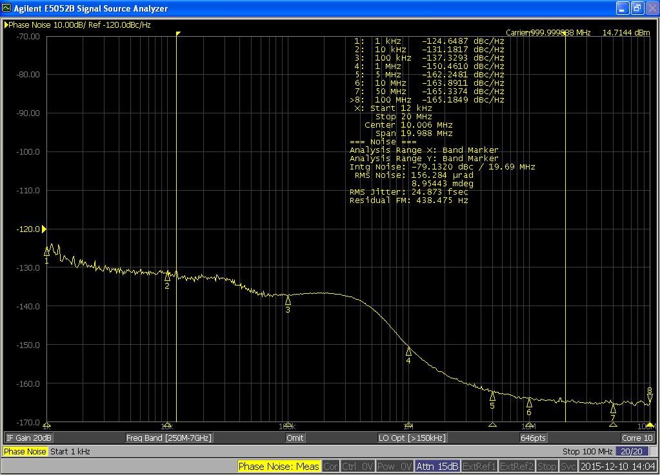
Task: Click the Attn 15dB status indicator
Action: (x=437, y=467)
